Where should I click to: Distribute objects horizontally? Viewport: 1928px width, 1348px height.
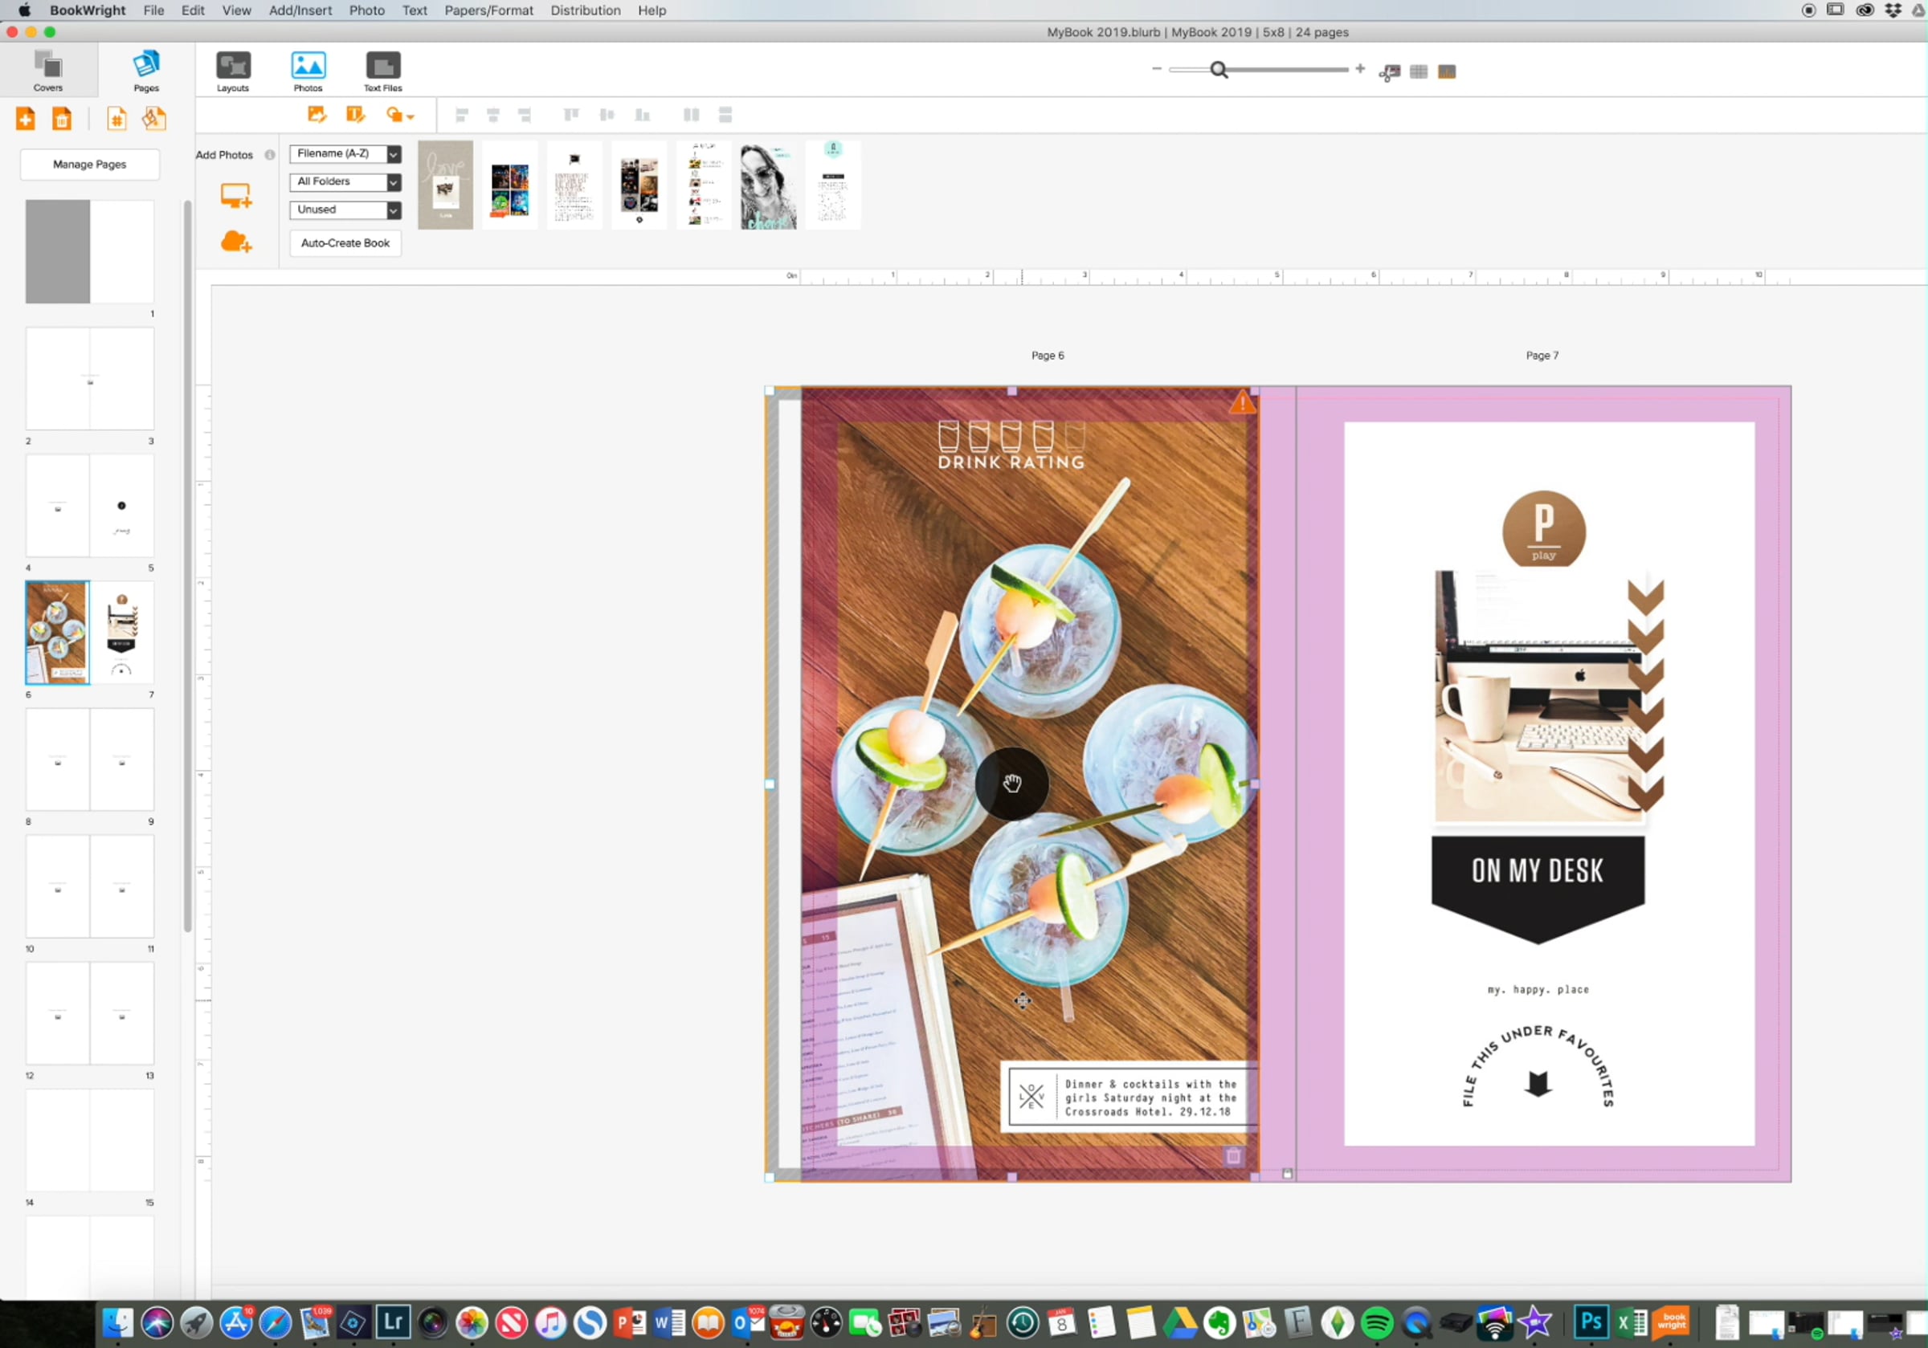click(x=691, y=115)
